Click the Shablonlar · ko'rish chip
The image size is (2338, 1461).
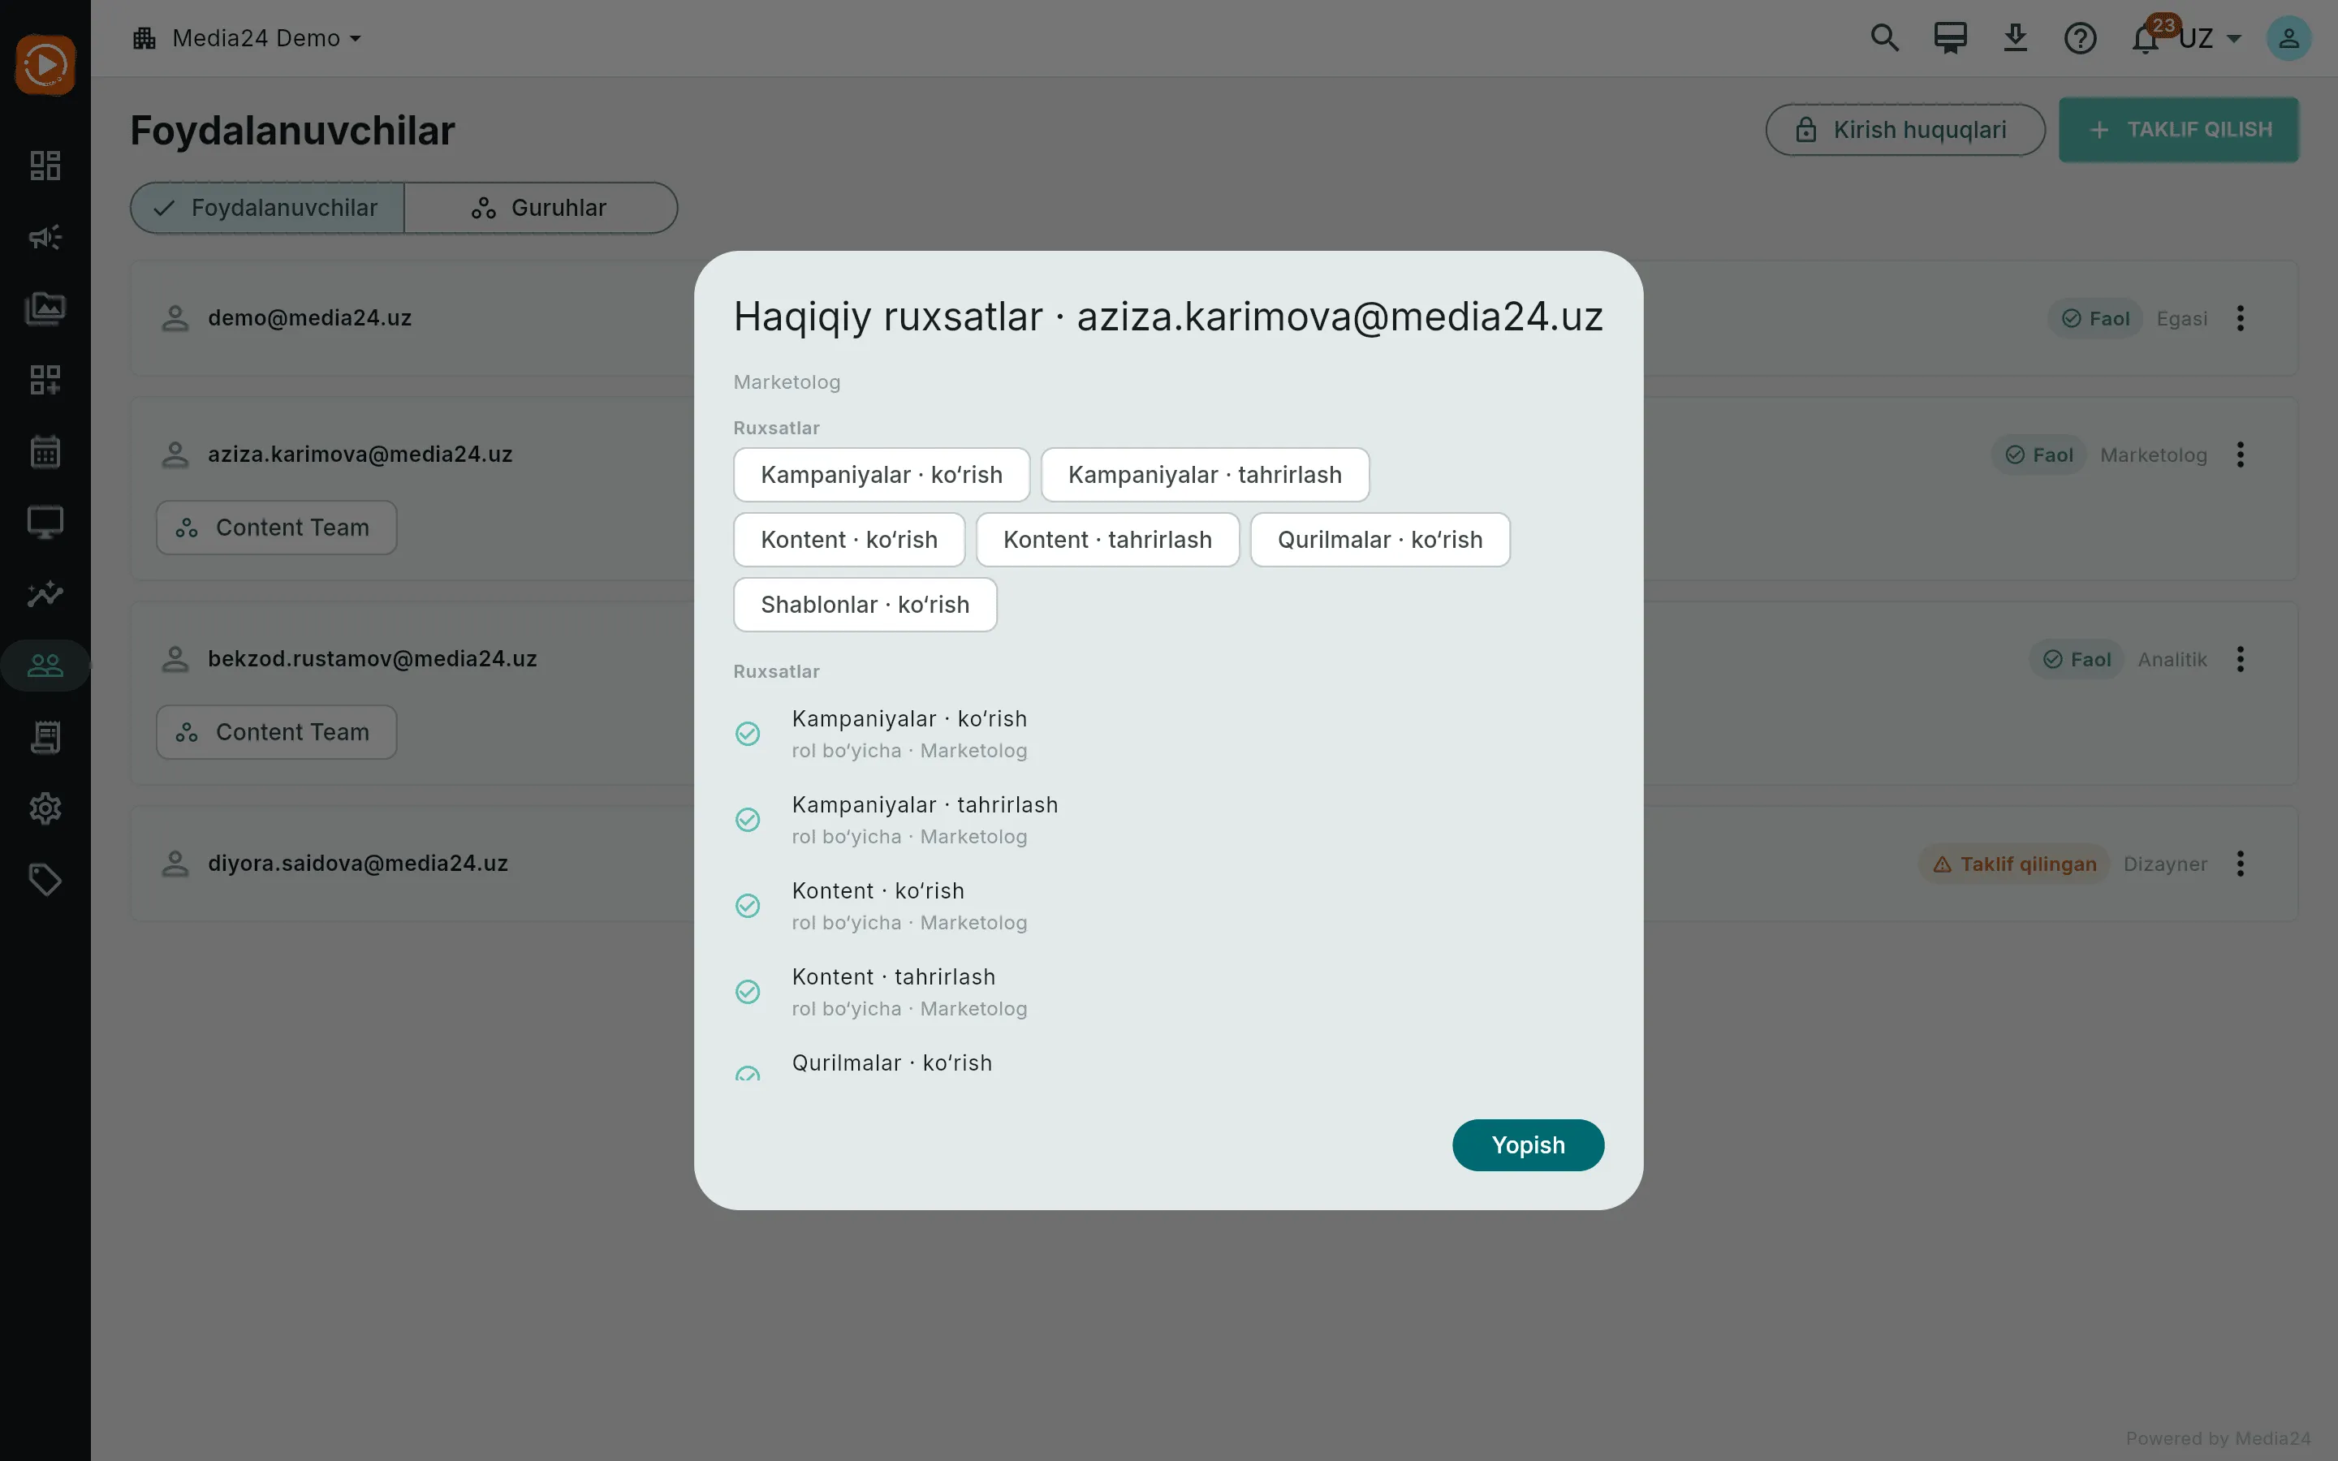point(865,604)
